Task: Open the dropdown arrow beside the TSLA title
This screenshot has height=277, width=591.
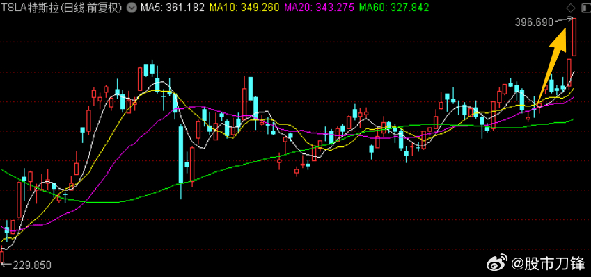Action: point(132,7)
